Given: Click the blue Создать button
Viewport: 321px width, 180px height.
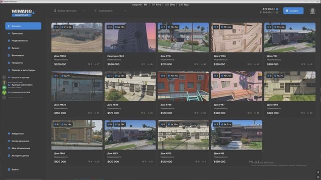Looking at the screenshot, I should 293,11.
